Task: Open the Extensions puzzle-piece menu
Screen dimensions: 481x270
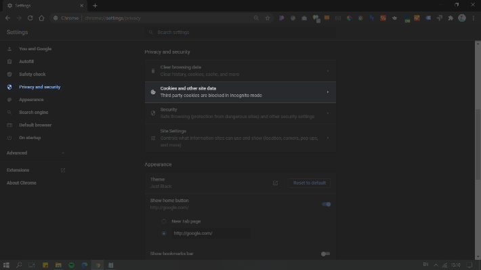Action: [451, 18]
